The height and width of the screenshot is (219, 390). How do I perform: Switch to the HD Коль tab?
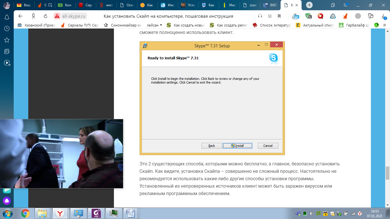pyautogui.click(x=65, y=5)
